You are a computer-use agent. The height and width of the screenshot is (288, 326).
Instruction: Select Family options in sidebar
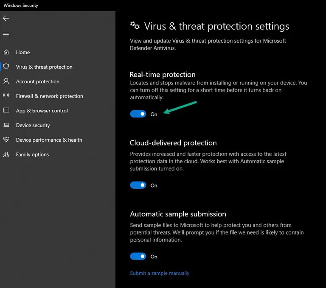32,154
